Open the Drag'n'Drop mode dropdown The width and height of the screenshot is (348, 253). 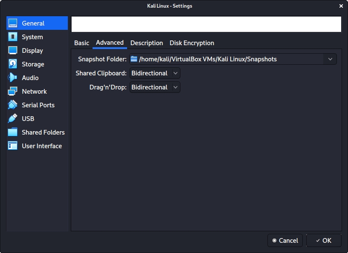click(x=155, y=87)
